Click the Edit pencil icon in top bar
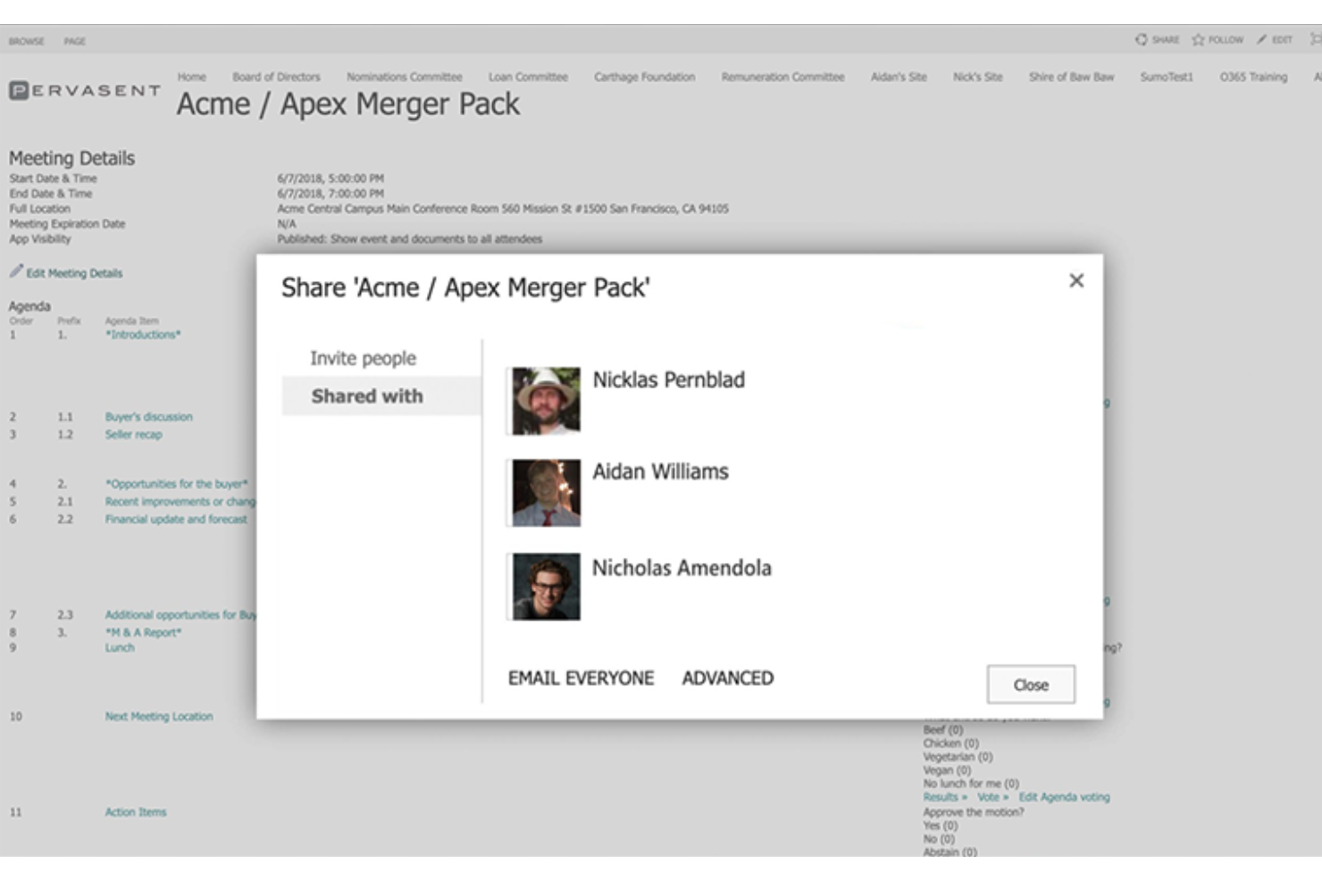The image size is (1322, 881). click(x=1261, y=39)
